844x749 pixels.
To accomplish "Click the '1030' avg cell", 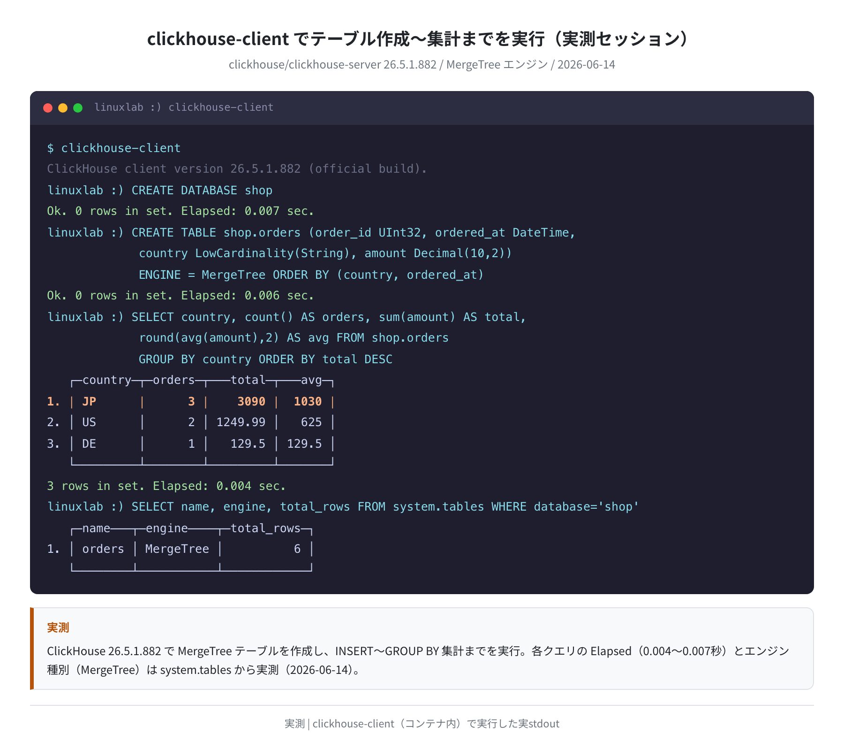I will 308,402.
